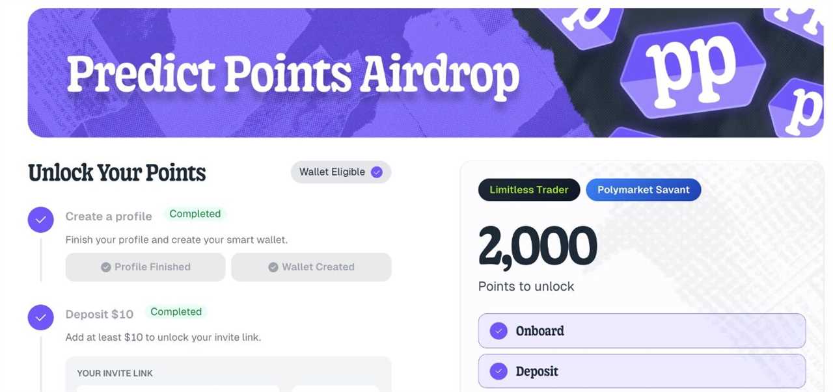The image size is (833, 392).
Task: Click the invite link input field
Action: [176, 390]
